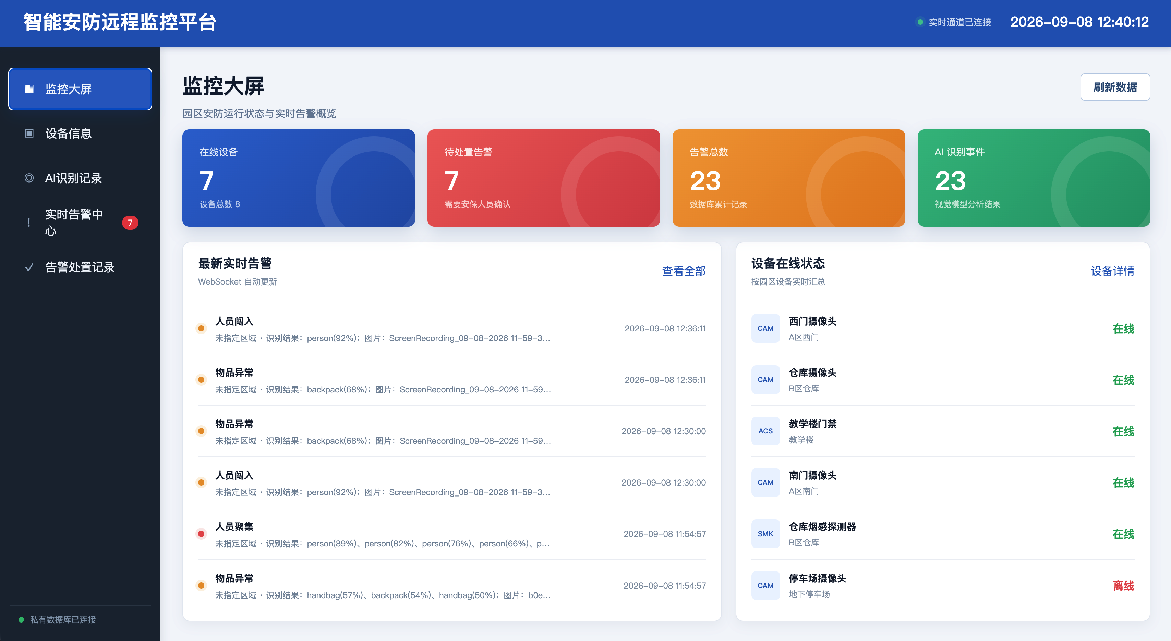This screenshot has width=1171, height=641.
Task: Click the CAM icon of 南门摄像头
Action: tap(765, 482)
